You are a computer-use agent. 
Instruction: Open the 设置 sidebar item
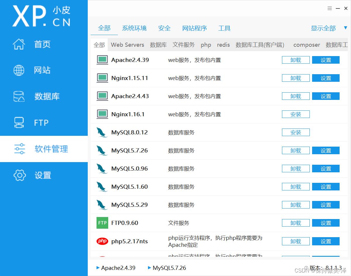pos(44,175)
